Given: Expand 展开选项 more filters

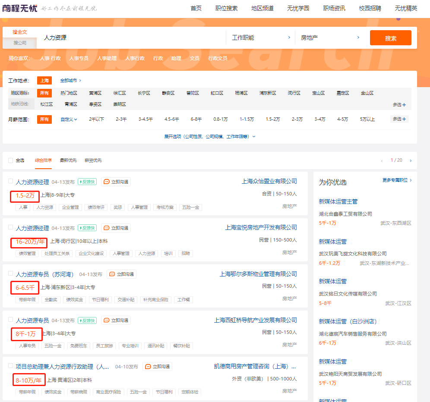Looking at the screenshot, I should coord(210,136).
